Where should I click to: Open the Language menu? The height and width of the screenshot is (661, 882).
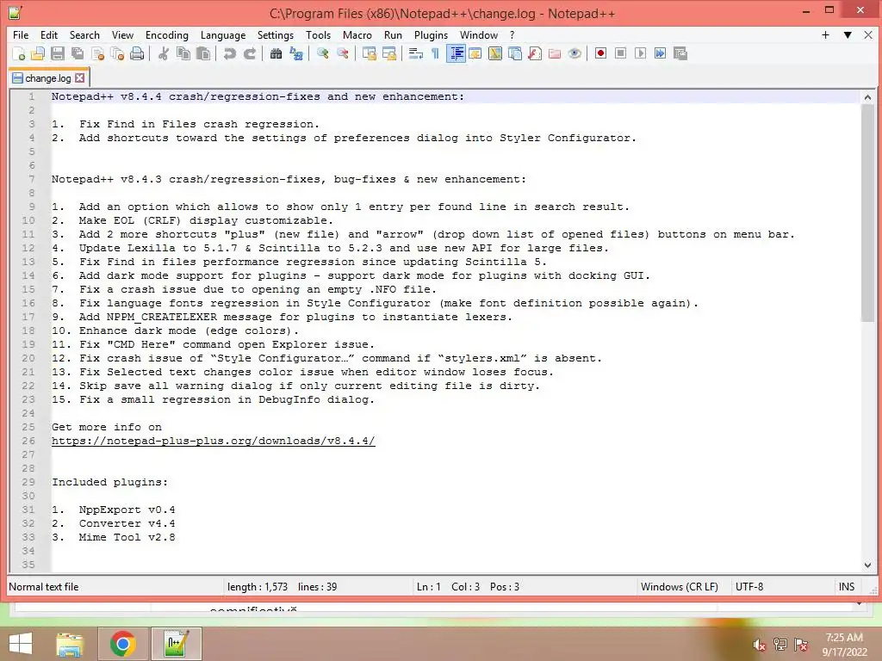(223, 34)
